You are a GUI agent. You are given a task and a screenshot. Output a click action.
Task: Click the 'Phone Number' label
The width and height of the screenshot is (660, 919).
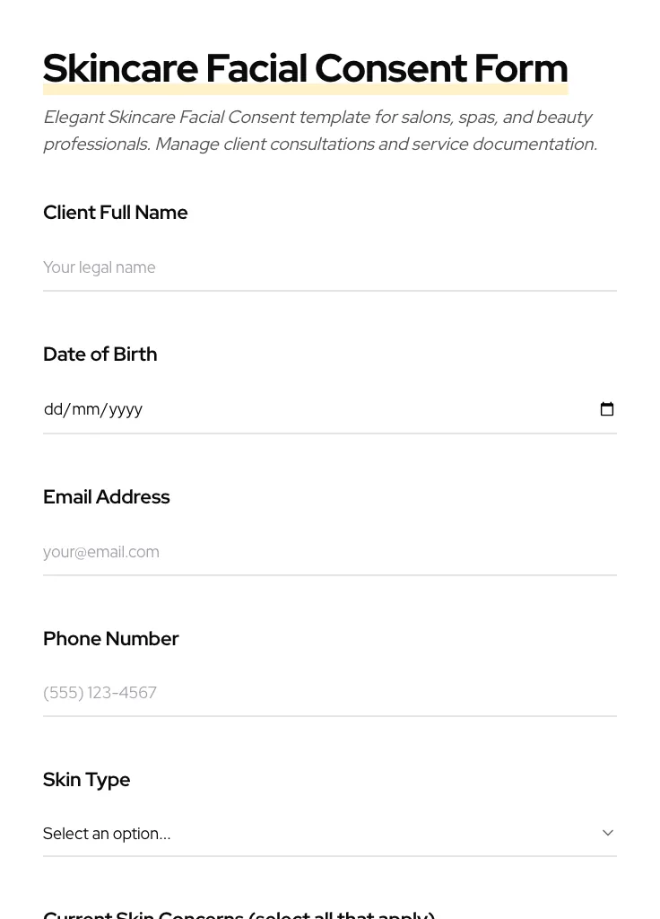pyautogui.click(x=111, y=639)
